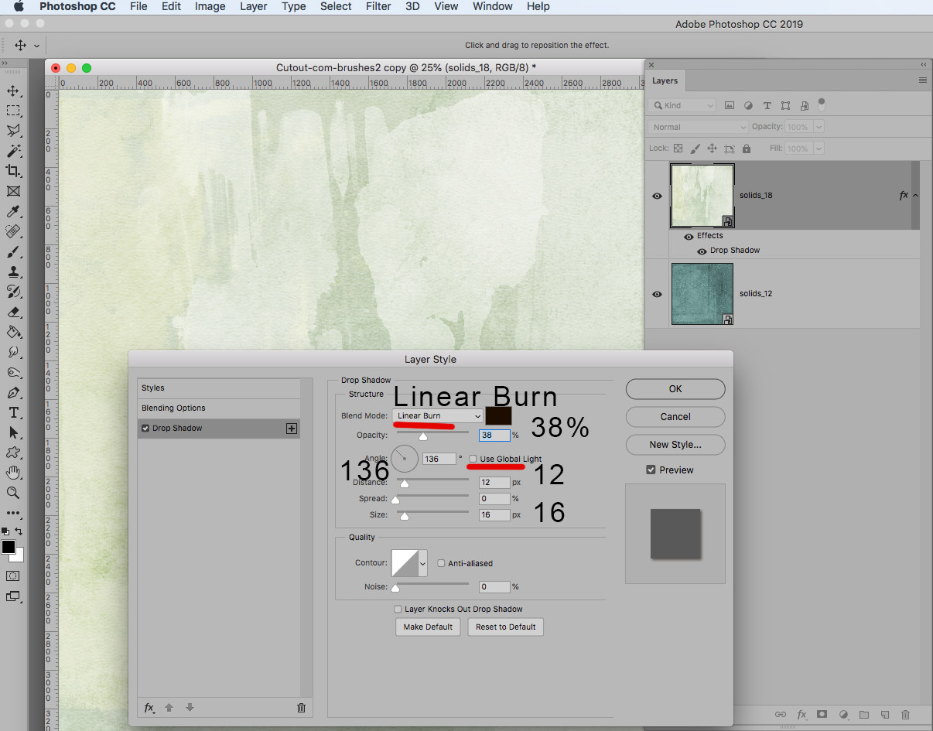Open the Layer menu
The height and width of the screenshot is (731, 933).
click(x=254, y=6)
